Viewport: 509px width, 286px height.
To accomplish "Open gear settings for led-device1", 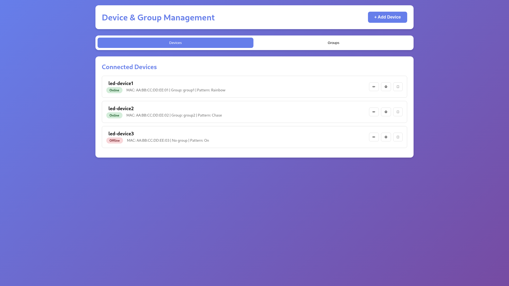I will point(386,87).
